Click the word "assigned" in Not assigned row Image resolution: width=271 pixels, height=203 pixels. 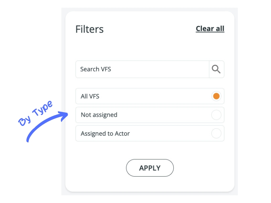(105, 115)
